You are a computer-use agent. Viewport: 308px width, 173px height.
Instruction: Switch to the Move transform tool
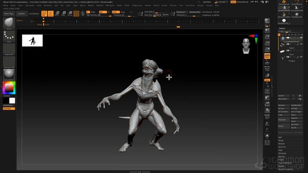tap(57, 13)
